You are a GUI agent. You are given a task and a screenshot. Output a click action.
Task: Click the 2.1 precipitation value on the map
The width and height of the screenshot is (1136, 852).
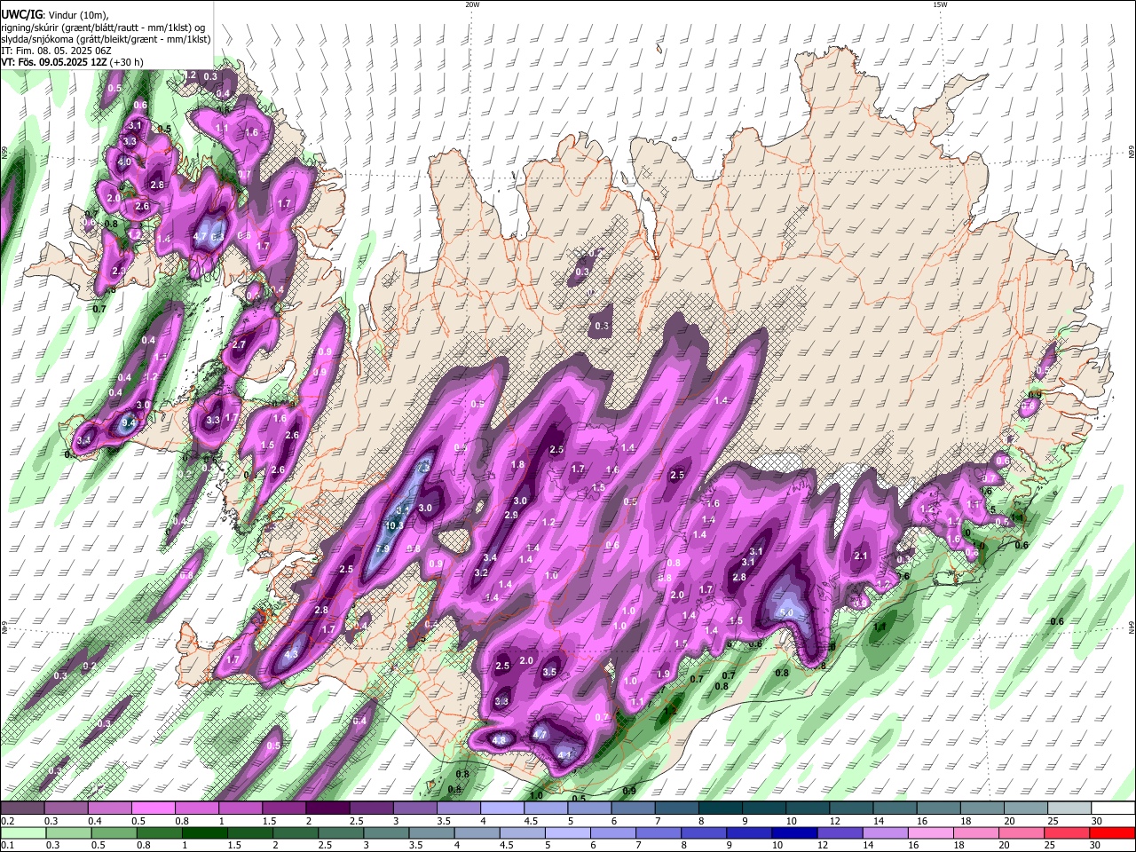(x=860, y=556)
